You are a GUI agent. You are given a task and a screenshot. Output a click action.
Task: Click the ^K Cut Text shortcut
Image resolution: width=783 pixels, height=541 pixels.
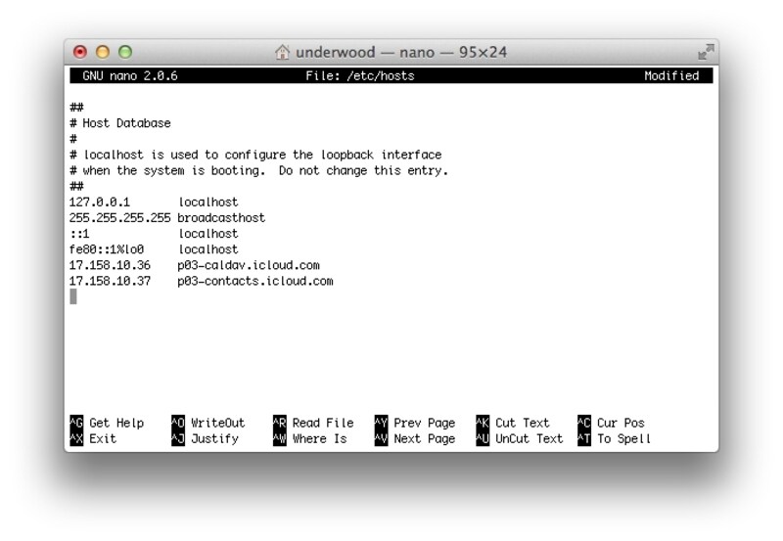[513, 423]
